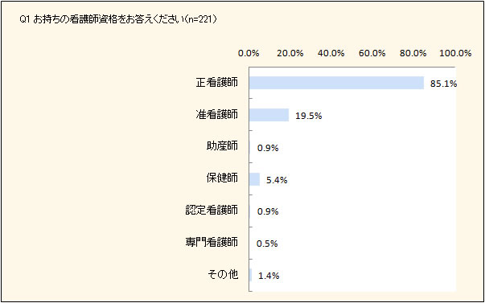Click the 専門看護師 category label
Viewport: 485px width, 303px height.
pyautogui.click(x=212, y=243)
